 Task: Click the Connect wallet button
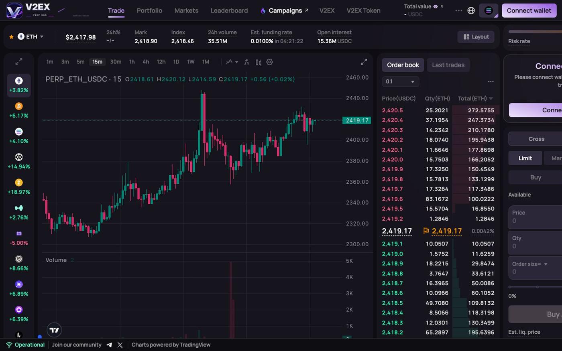529,10
